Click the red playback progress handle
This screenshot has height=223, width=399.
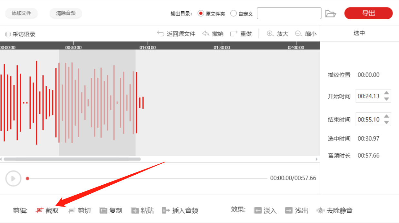point(27,178)
